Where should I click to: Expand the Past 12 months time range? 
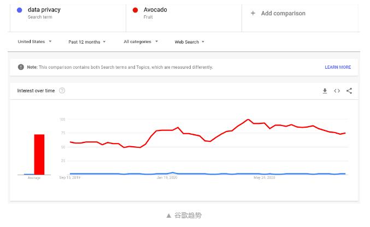coord(87,42)
